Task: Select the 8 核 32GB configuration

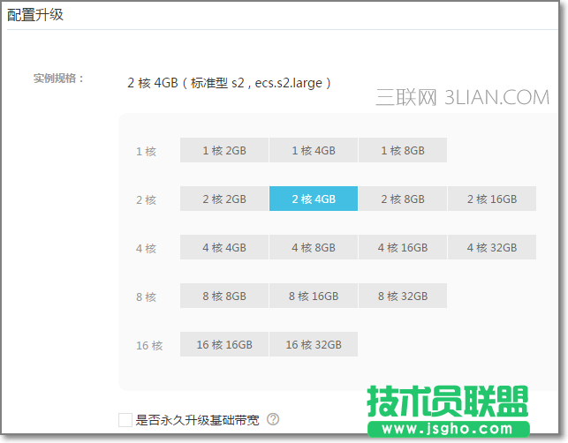Action: pos(403,296)
